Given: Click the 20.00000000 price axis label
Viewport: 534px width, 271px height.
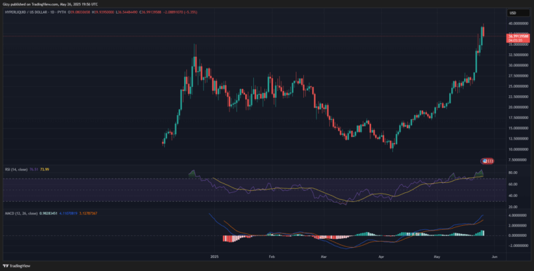Looking at the screenshot, I should (518, 107).
